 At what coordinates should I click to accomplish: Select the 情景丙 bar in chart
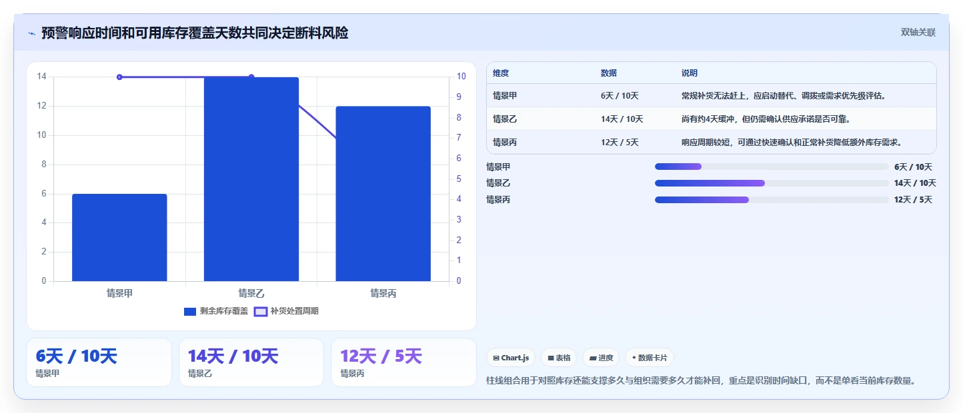tap(383, 193)
